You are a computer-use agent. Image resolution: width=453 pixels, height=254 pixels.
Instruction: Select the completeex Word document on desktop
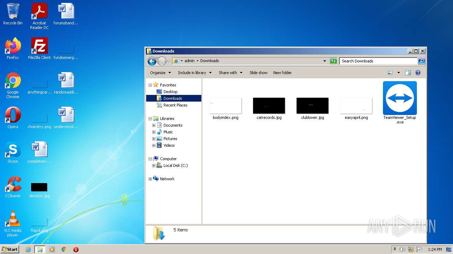pos(39,152)
